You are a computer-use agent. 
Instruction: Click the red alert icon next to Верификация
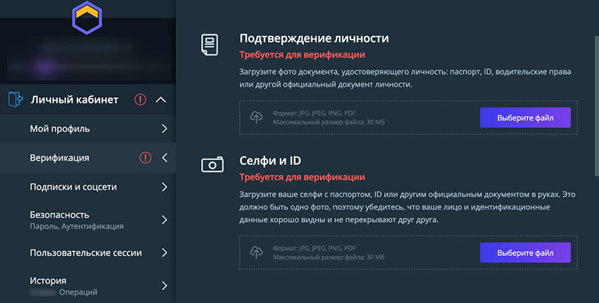pos(145,157)
